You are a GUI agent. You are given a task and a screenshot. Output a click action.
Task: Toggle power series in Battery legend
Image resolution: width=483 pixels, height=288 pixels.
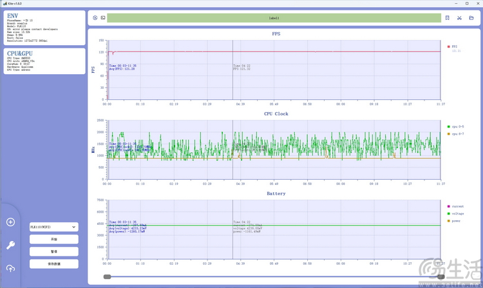coord(455,220)
